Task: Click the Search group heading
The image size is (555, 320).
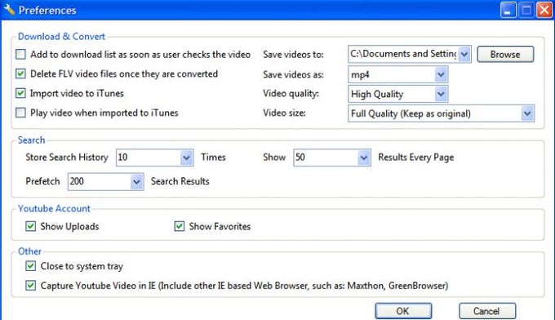Action: click(x=32, y=140)
